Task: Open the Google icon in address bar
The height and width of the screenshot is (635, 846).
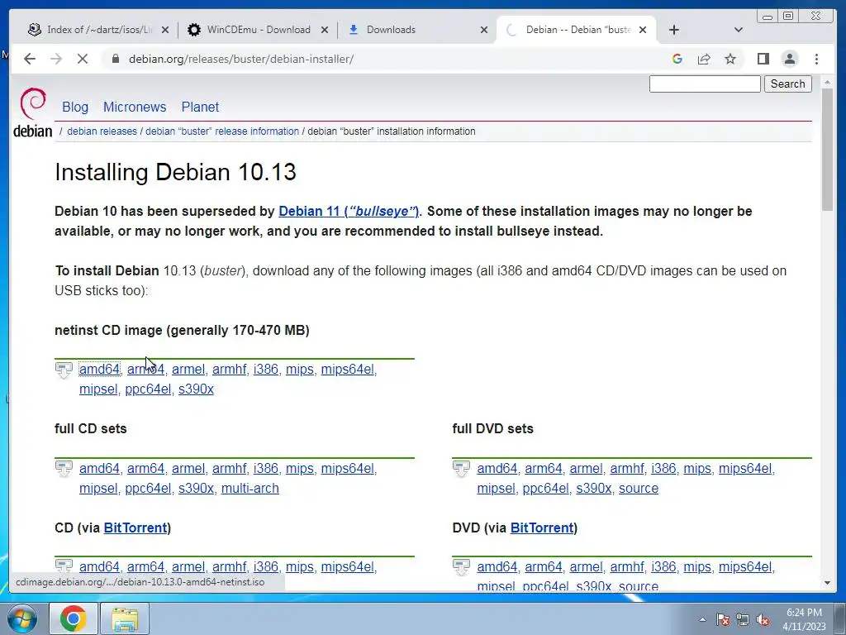Action: (x=677, y=59)
